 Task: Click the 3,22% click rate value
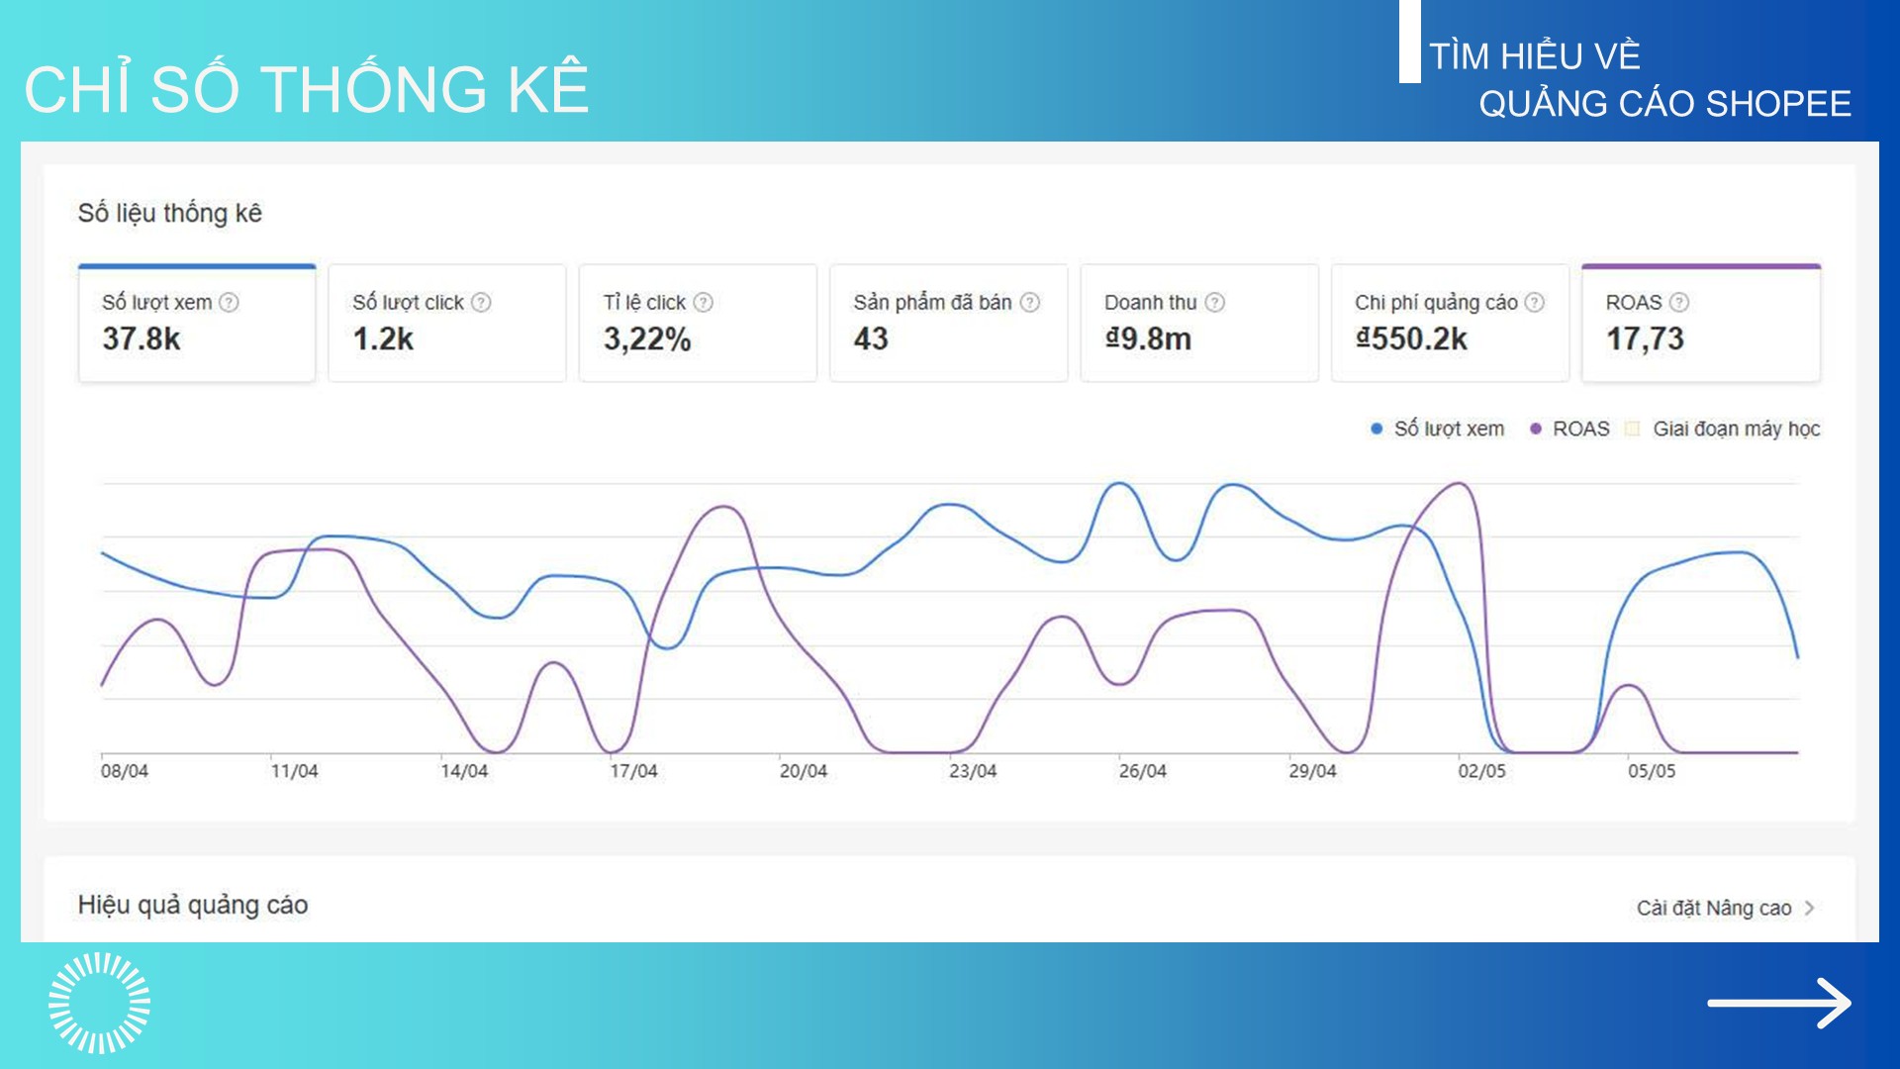tap(647, 340)
